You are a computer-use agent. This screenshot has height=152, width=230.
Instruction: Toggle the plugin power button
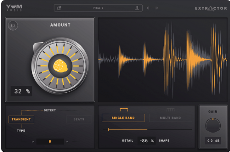13,25
